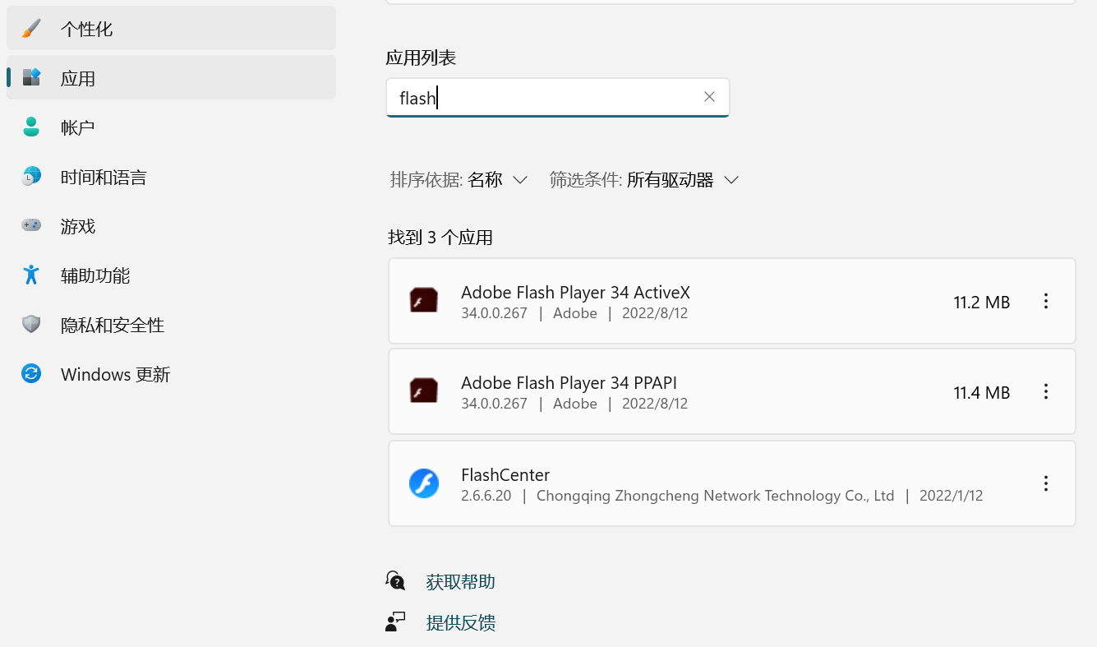Click the 2022/1/12 install date
The height and width of the screenshot is (647, 1097).
[951, 496]
